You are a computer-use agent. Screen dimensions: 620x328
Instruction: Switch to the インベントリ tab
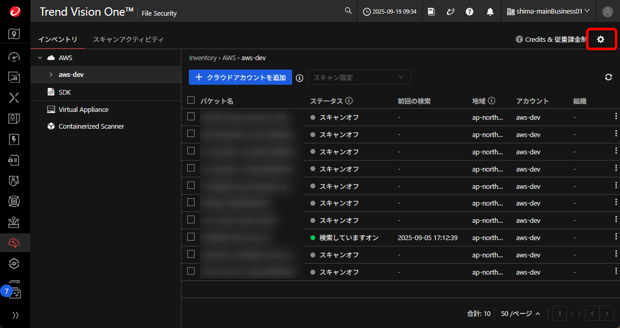[58, 39]
